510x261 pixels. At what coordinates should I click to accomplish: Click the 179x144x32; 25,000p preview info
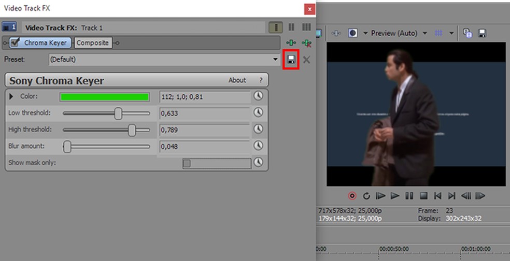(350, 219)
